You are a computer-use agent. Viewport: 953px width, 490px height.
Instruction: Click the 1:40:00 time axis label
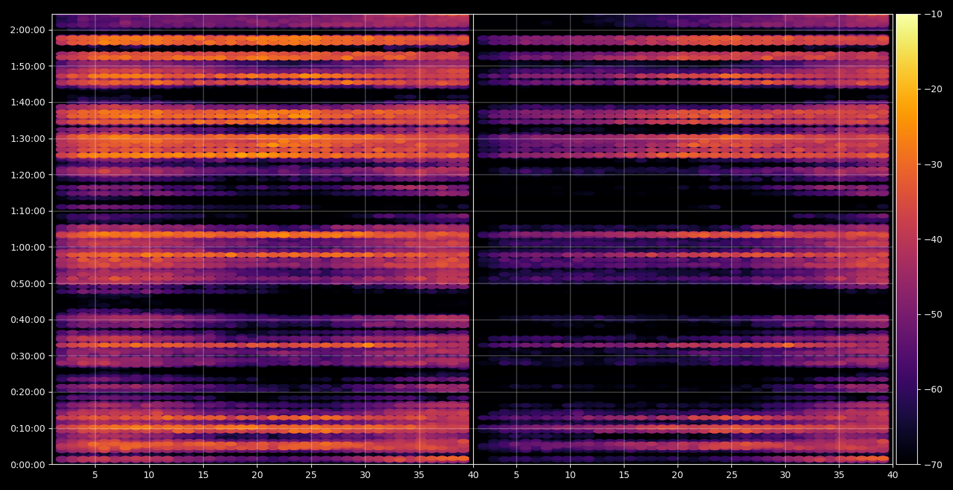(x=28, y=102)
